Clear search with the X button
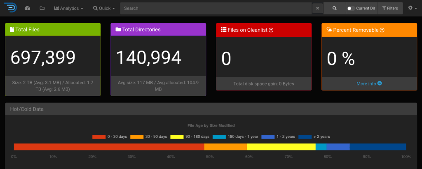Screen dimensions: 422x169 tap(317, 8)
